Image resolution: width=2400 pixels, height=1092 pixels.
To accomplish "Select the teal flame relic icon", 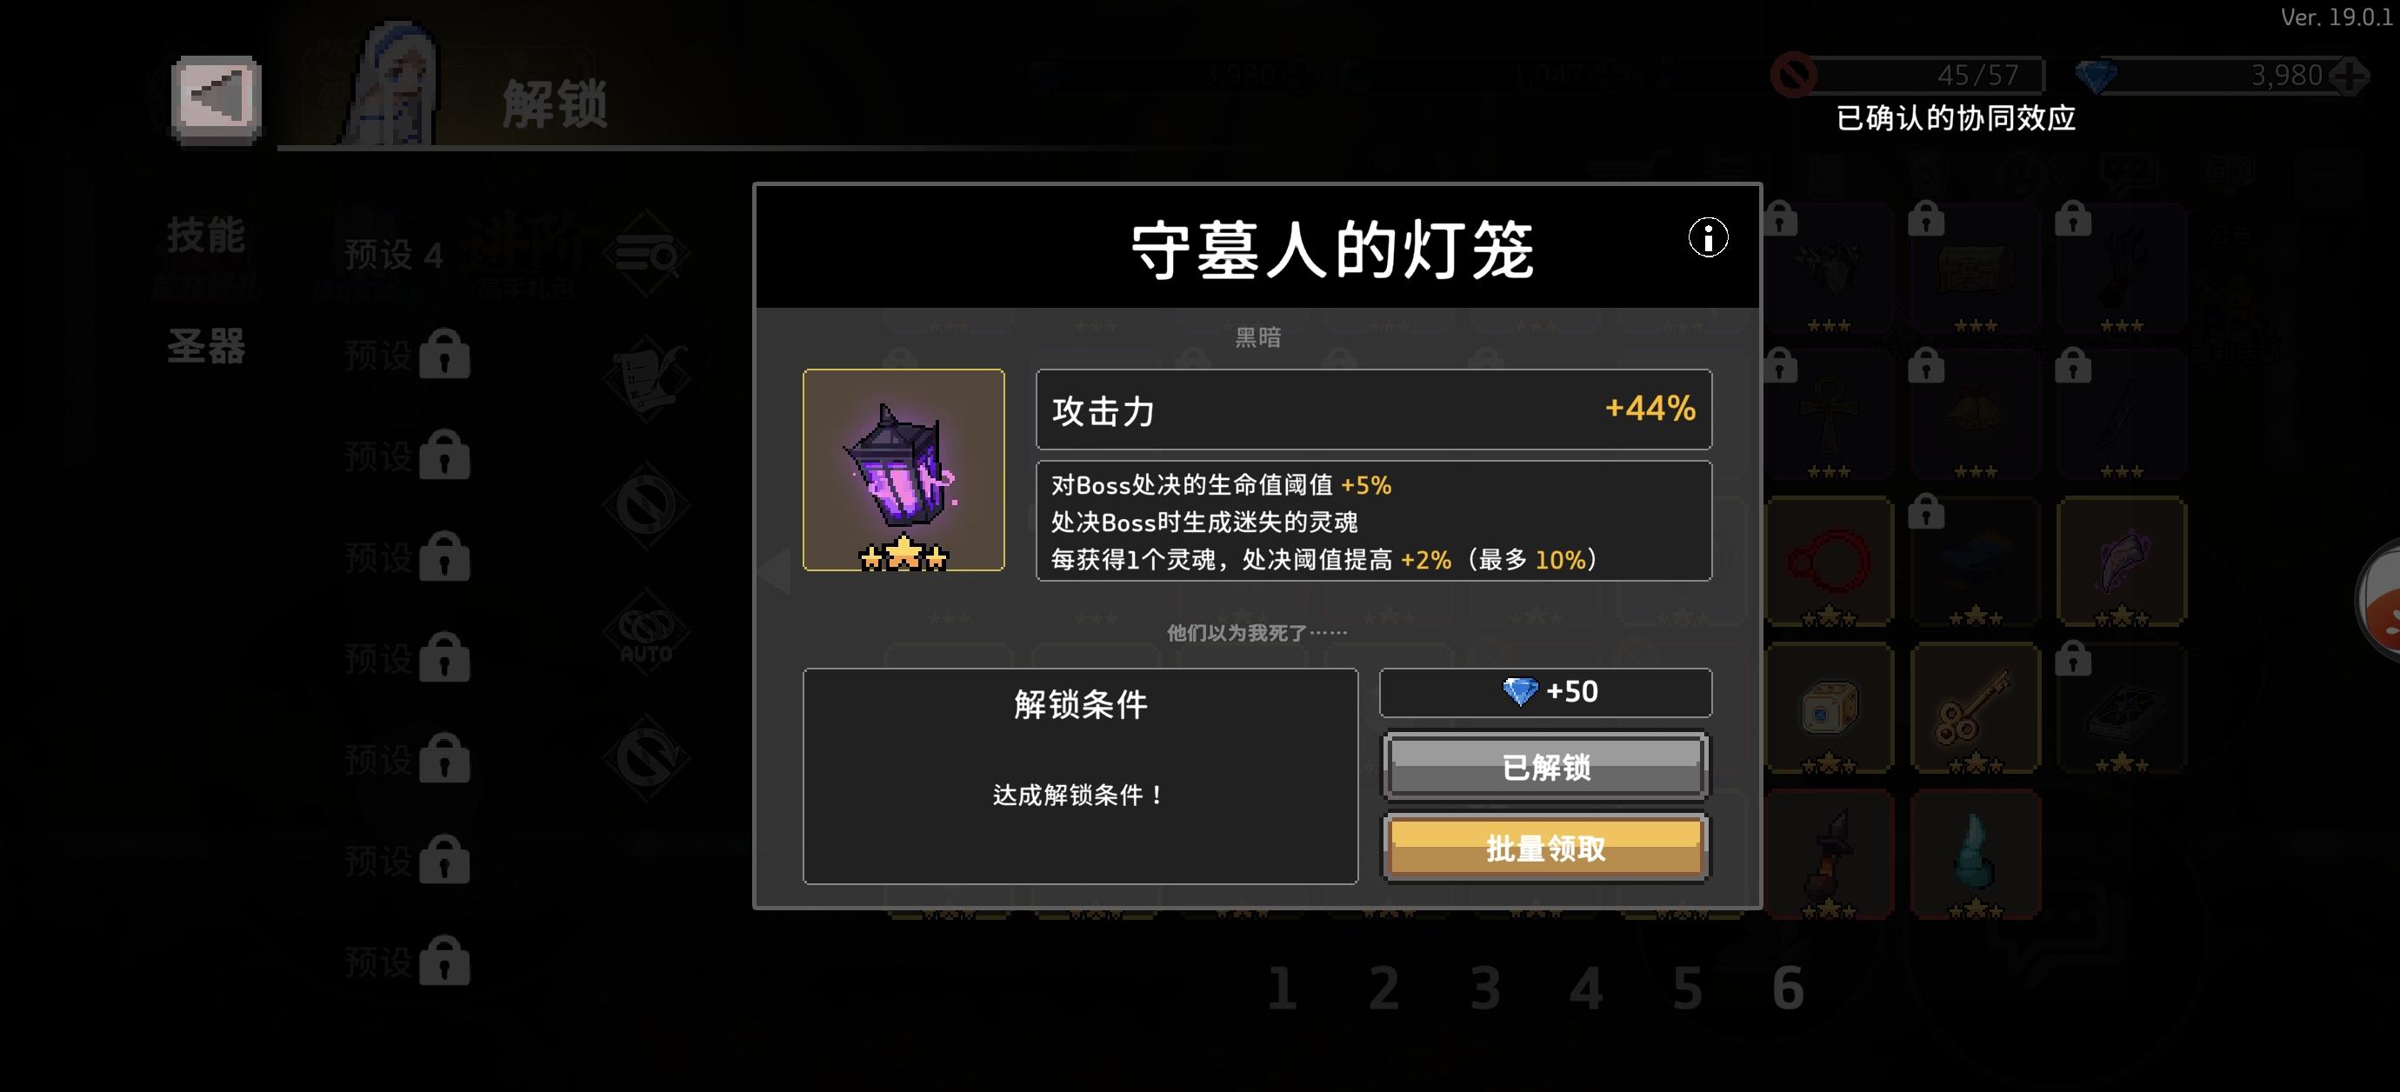I will tap(1974, 855).
